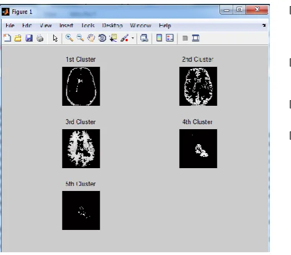Screen dimensions: 291x255
Task: Open a file with the folder icon
Action: point(18,38)
